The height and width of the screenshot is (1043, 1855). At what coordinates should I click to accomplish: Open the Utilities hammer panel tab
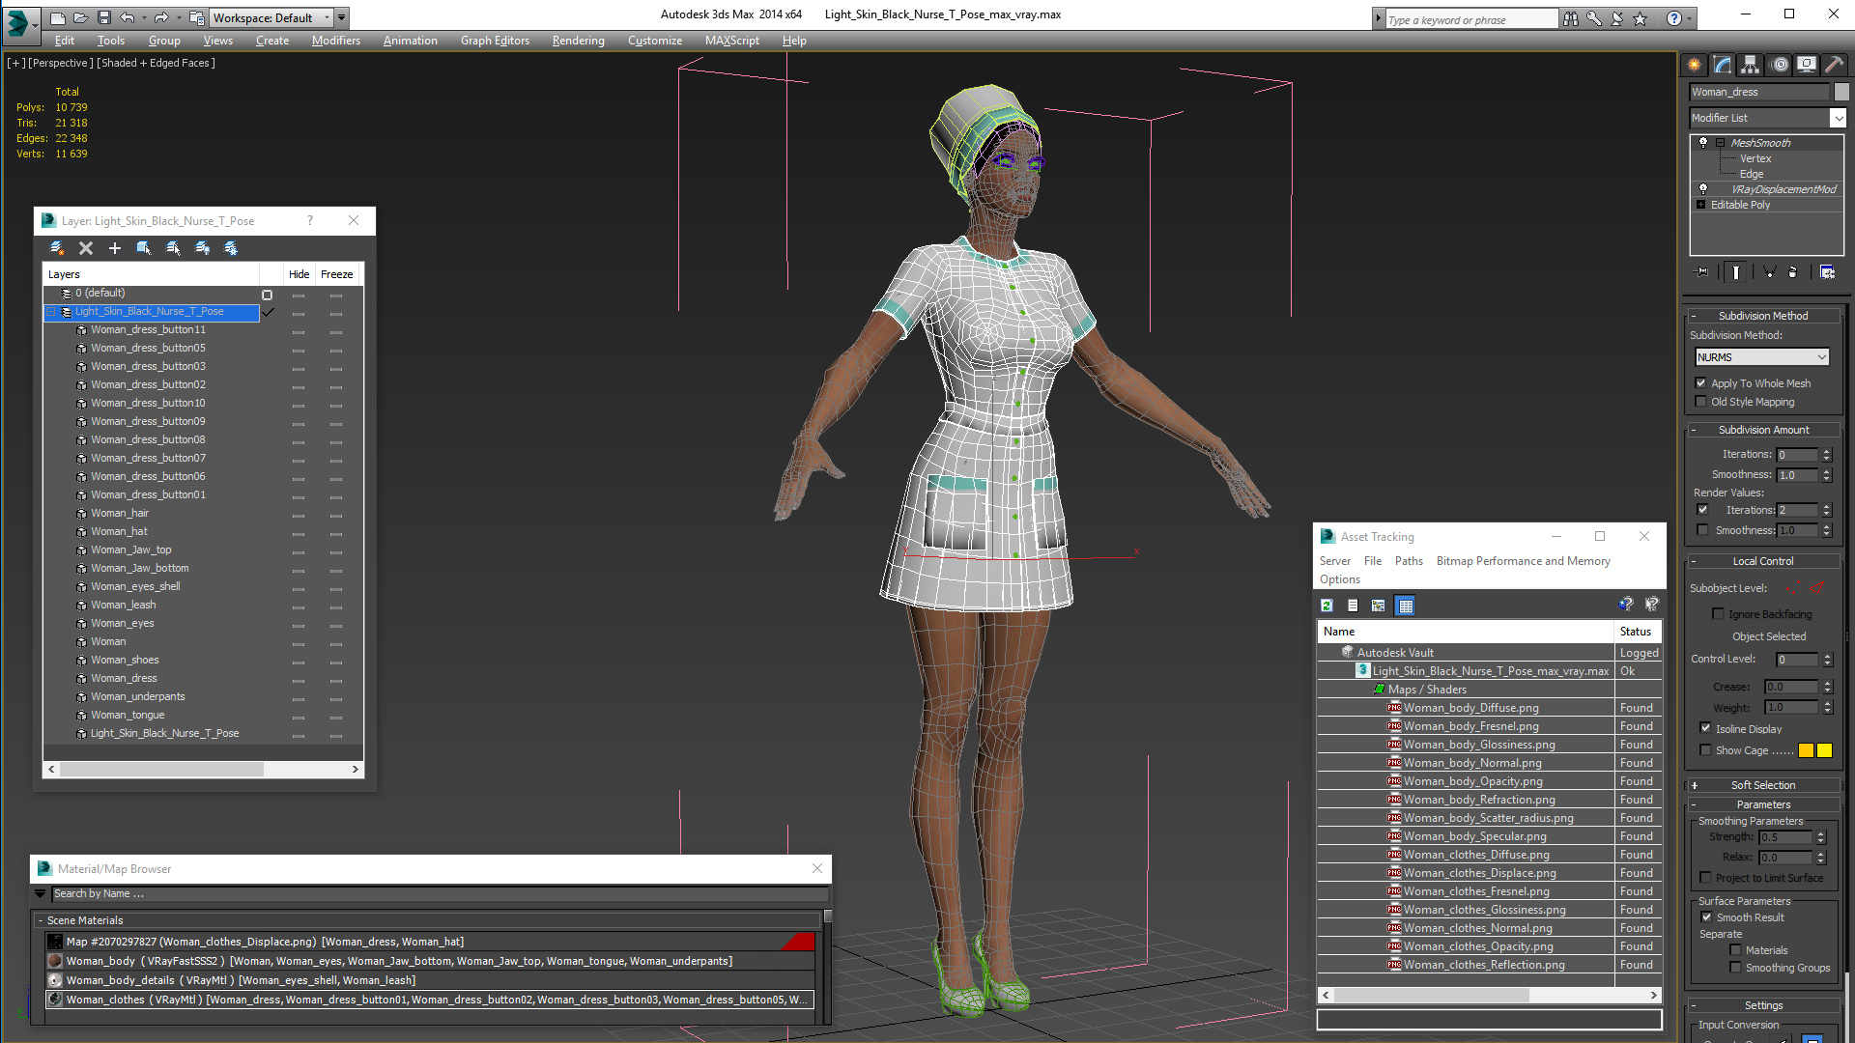[1834, 65]
